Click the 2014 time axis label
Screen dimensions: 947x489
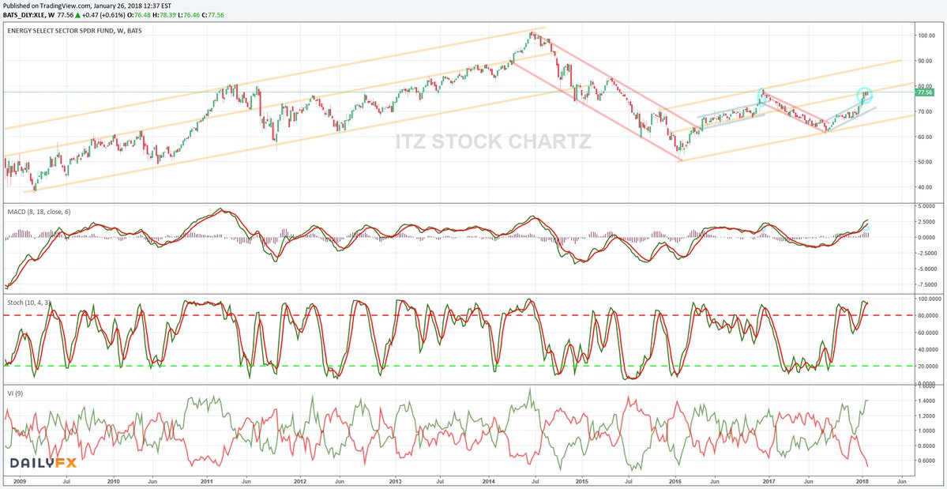coord(488,483)
